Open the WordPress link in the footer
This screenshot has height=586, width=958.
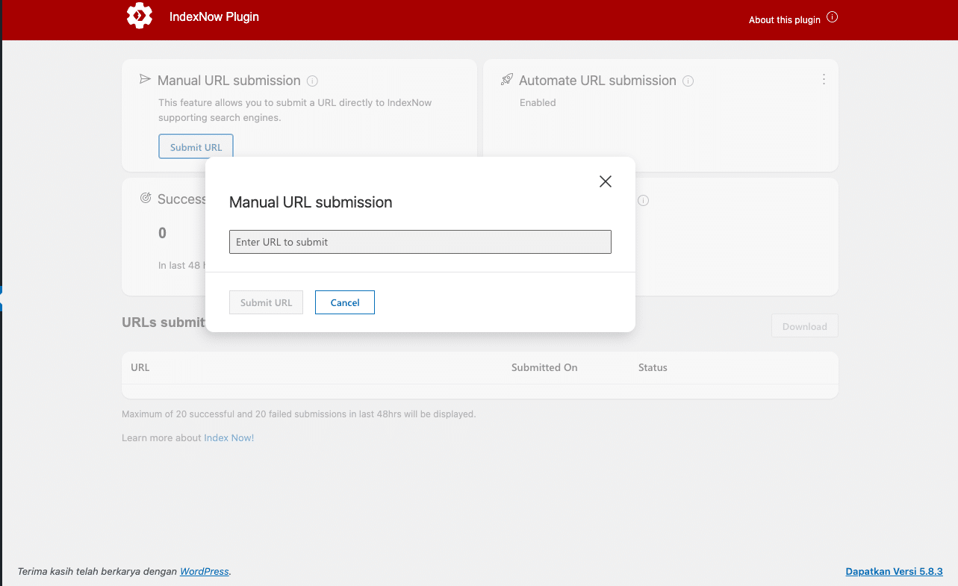tap(205, 571)
